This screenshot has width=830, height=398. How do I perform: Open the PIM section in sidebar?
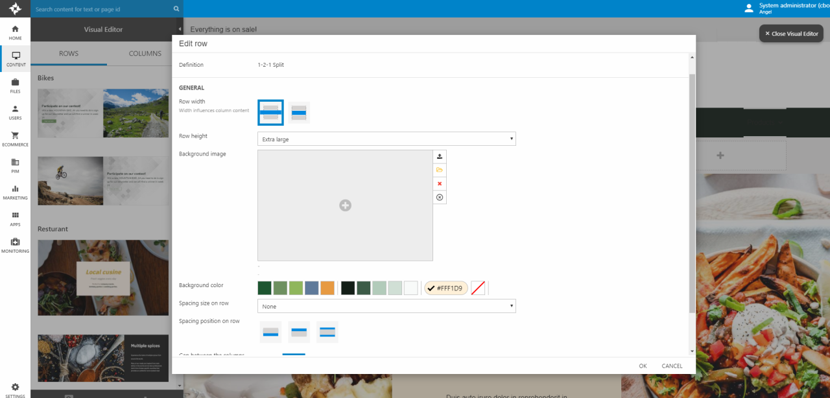click(x=15, y=165)
